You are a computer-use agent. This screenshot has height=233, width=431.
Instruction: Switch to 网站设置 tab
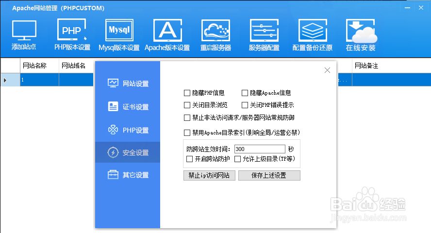click(x=128, y=83)
